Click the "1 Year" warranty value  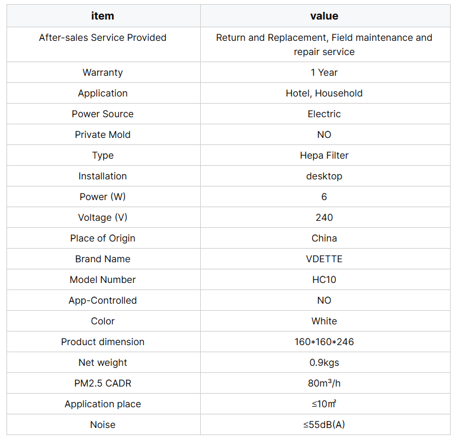click(x=324, y=72)
